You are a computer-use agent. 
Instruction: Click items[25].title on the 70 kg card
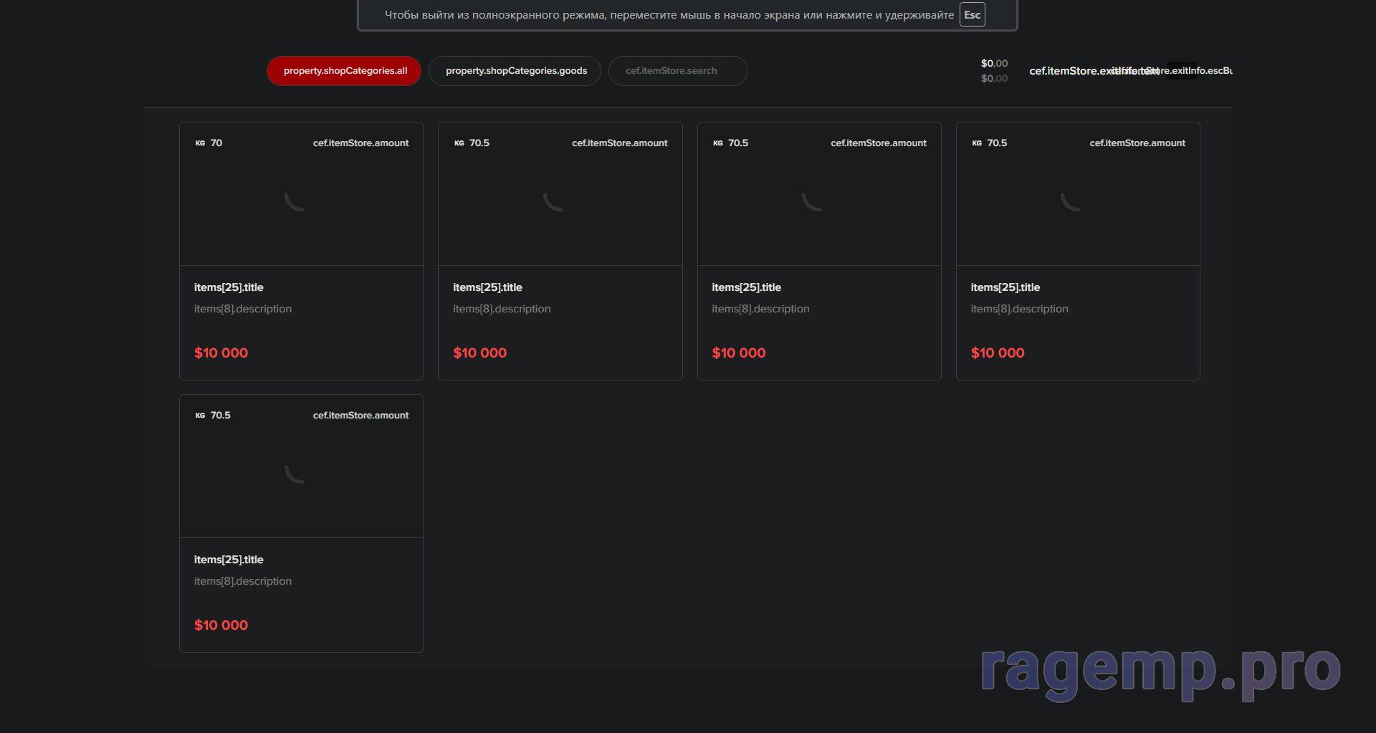point(229,287)
